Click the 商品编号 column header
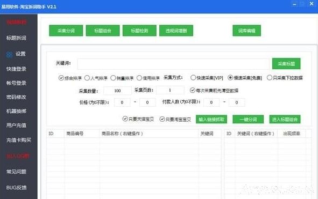The height and width of the screenshot is (199, 318). (82, 134)
